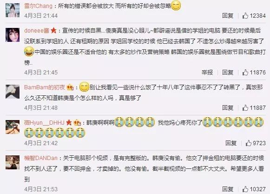The width and height of the screenshot is (270, 194).
Task: Click red star badge beside 薇Hyun__DHHJ
Action: [69, 123]
